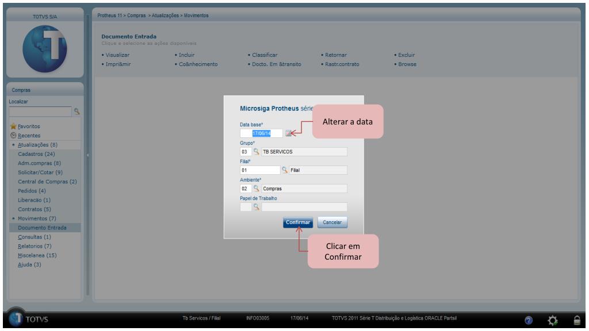The width and height of the screenshot is (589, 331).
Task: Open the Papel de Trabalho lookup magnifier
Action: pos(256,207)
